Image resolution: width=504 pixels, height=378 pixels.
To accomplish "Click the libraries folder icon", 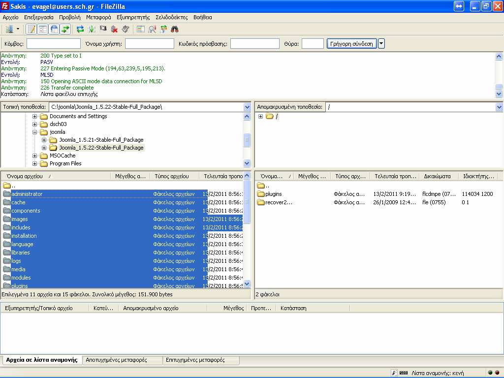I will click(x=7, y=252).
